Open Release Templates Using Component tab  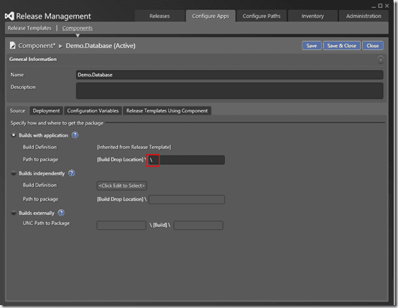click(x=167, y=110)
